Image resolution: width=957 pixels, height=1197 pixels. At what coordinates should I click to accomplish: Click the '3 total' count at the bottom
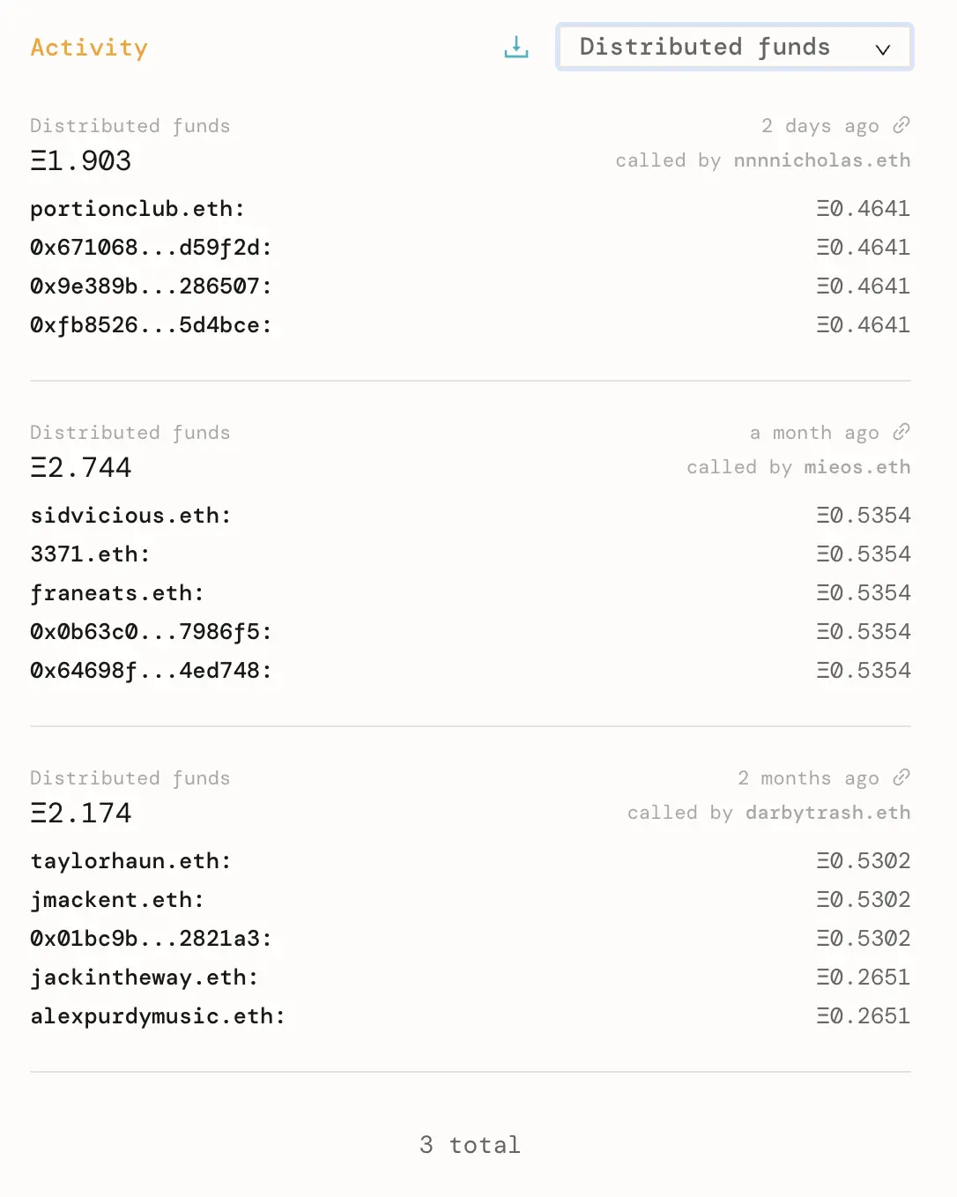469,1144
